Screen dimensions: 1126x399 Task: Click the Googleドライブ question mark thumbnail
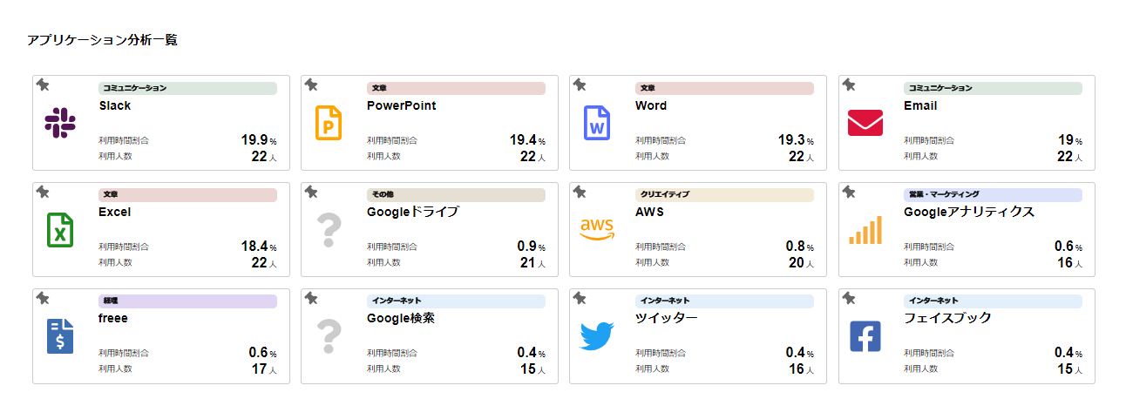click(x=329, y=230)
